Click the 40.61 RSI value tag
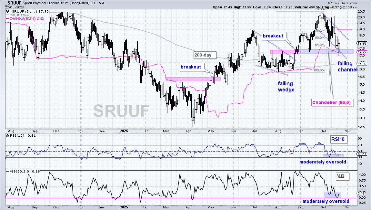This screenshot has height=210, width=371. point(362,154)
